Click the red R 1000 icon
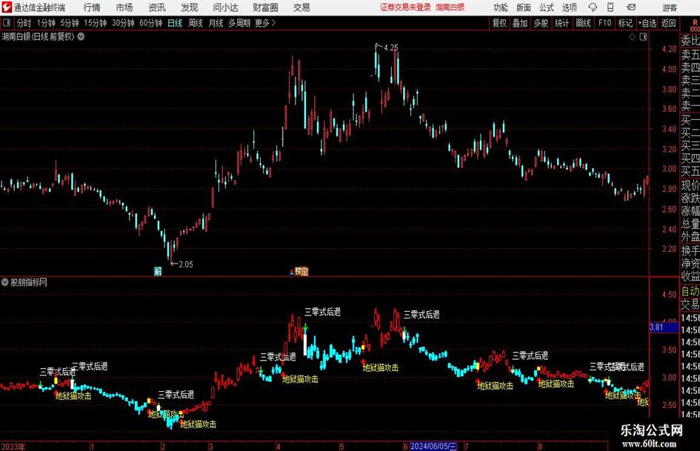This screenshot has width=700, height=451. pyautogui.click(x=695, y=25)
